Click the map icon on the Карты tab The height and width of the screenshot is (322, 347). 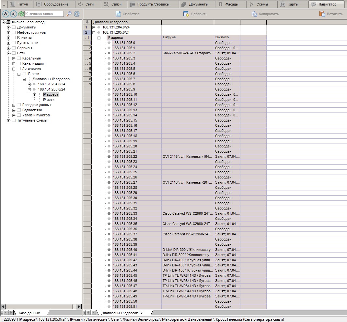click(x=283, y=4)
